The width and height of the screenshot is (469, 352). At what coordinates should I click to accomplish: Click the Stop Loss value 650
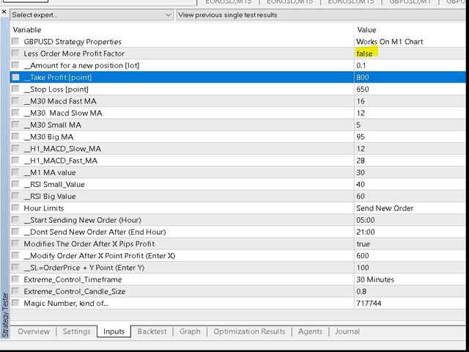(363, 89)
